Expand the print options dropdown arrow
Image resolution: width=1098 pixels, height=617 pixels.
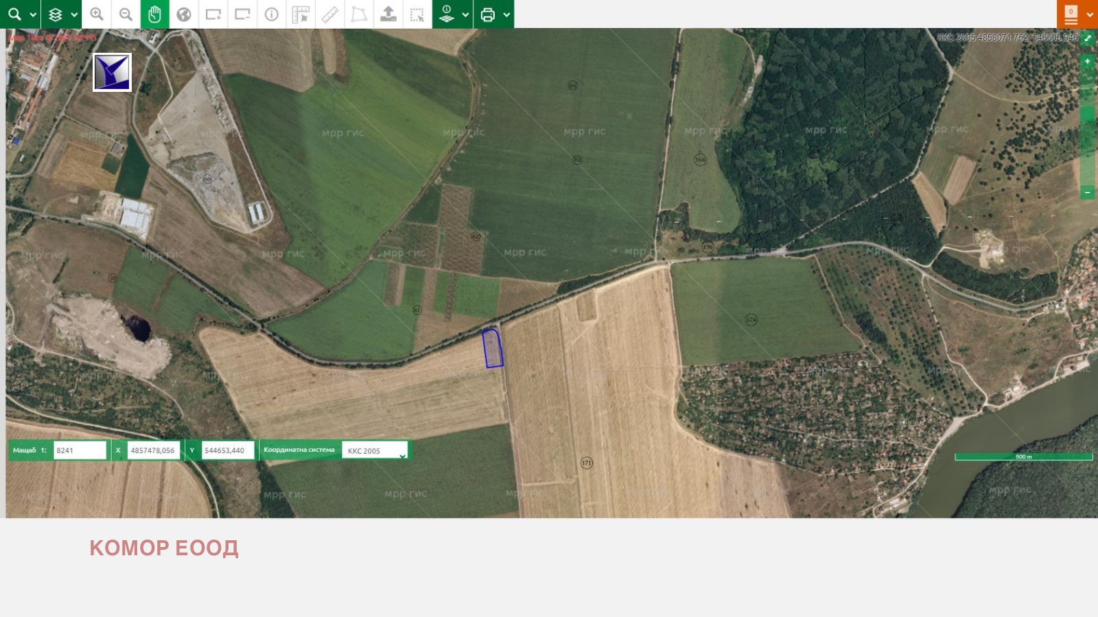click(506, 14)
